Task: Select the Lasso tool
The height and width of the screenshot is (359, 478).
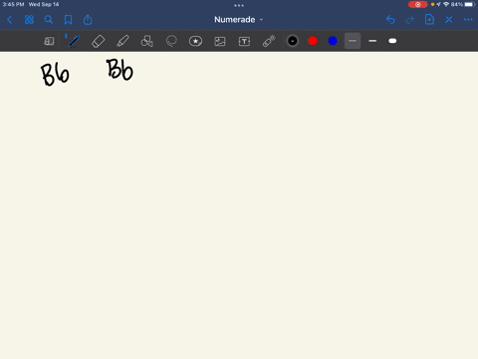Action: [171, 41]
